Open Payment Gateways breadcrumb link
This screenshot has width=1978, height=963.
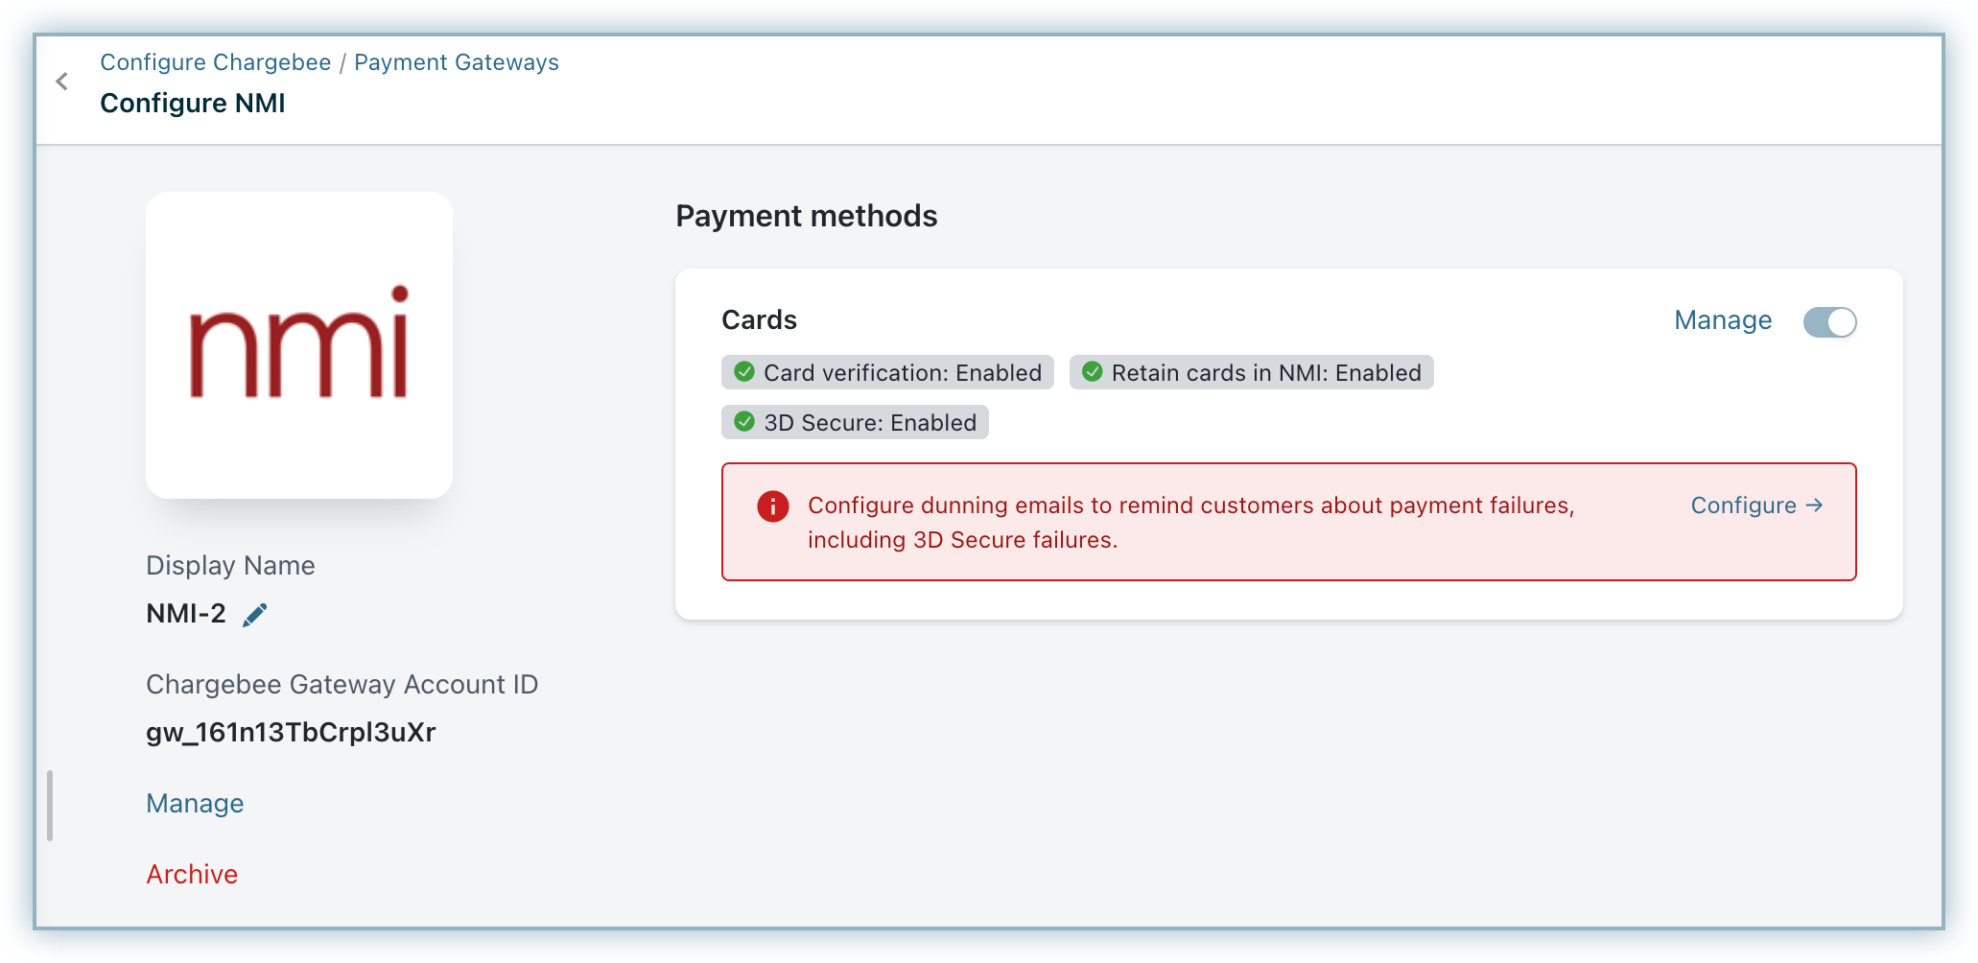pyautogui.click(x=457, y=62)
